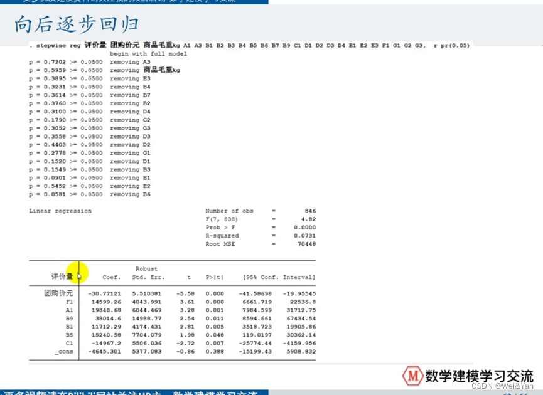Click the _cons p-value '0.388'
This screenshot has width=543, height=395.
[x=215, y=352]
